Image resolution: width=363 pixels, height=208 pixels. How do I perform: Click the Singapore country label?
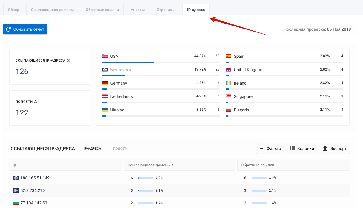point(243,96)
